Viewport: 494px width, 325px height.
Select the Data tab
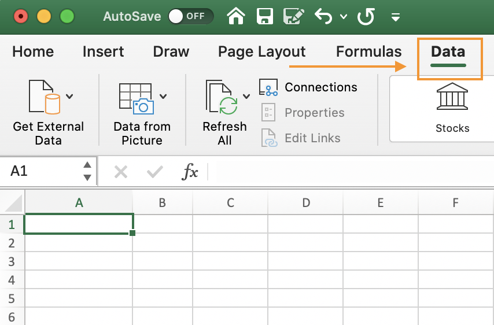pyautogui.click(x=448, y=51)
